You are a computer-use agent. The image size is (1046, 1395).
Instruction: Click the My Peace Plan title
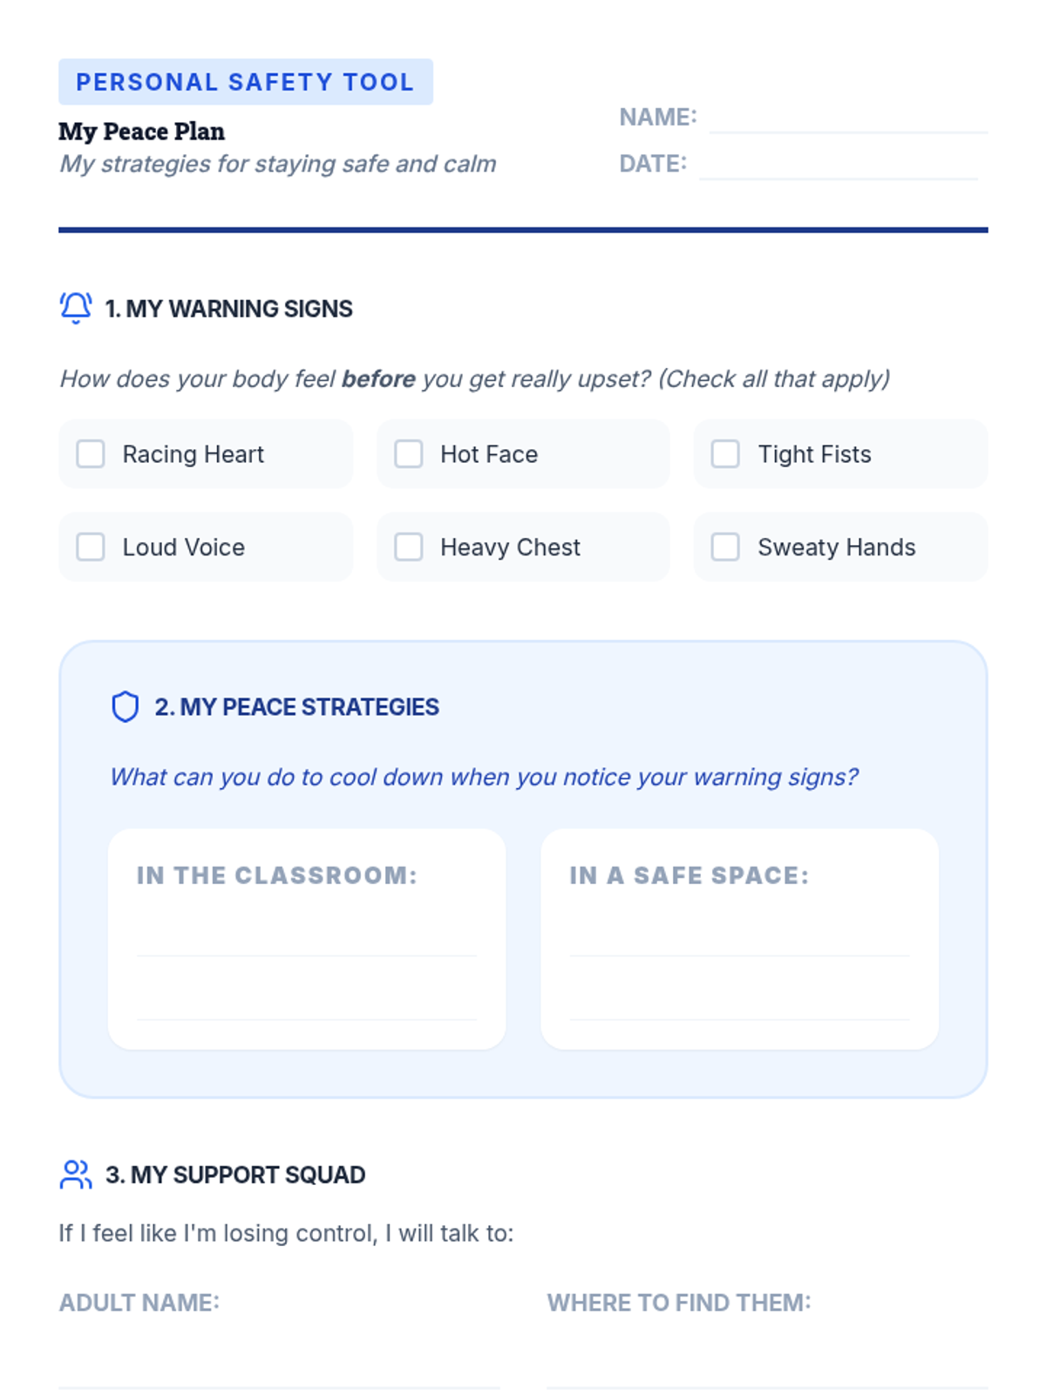tap(142, 132)
